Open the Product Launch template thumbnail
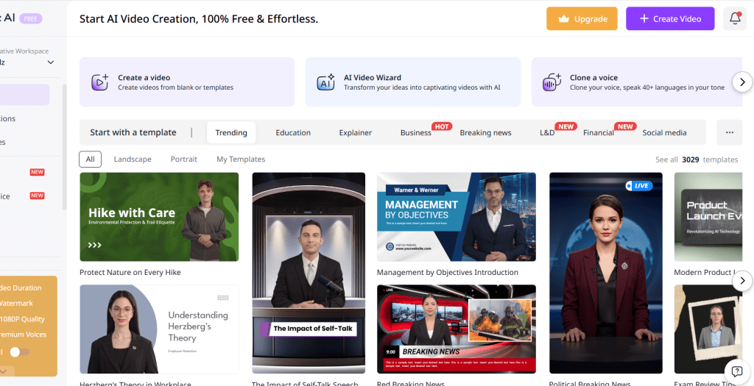This screenshot has width=754, height=386. point(708,216)
